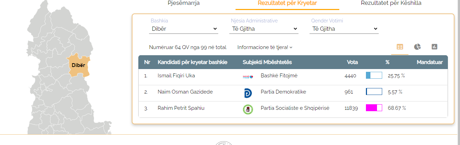Open the Njësia Administrative dropdown

(264, 29)
